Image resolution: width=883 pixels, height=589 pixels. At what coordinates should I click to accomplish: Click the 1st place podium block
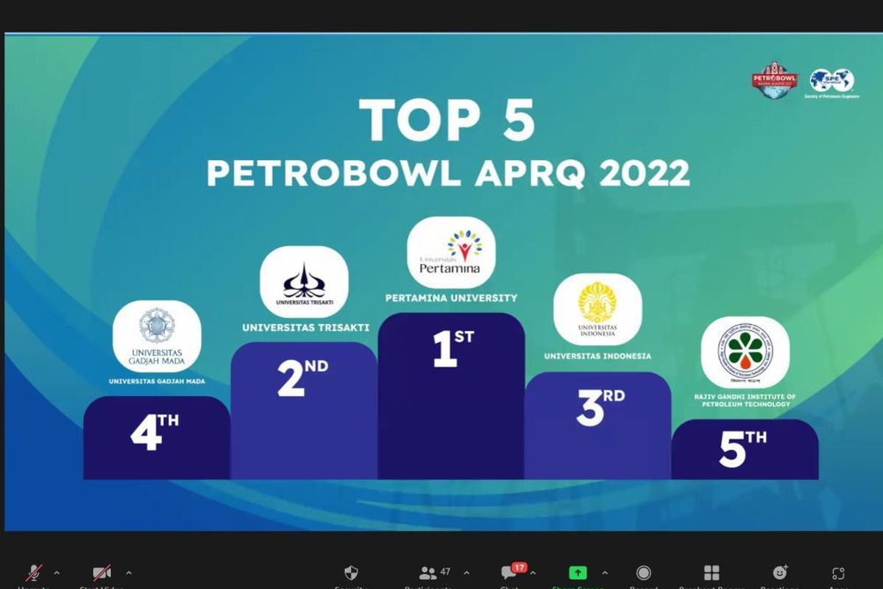[451, 396]
